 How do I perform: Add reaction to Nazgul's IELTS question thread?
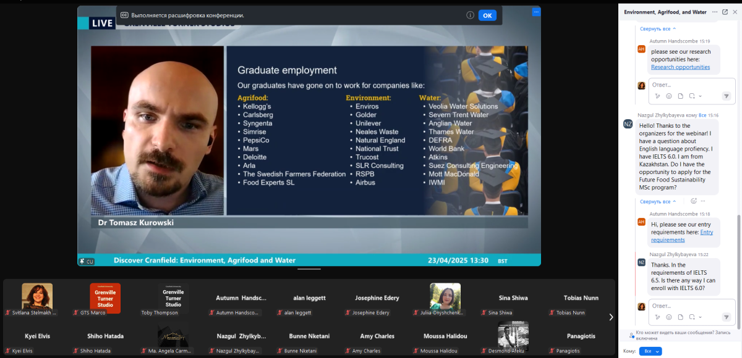coord(693,201)
